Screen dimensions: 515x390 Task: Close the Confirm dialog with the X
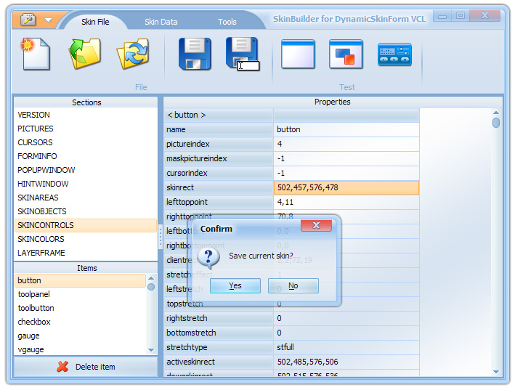pyautogui.click(x=316, y=226)
